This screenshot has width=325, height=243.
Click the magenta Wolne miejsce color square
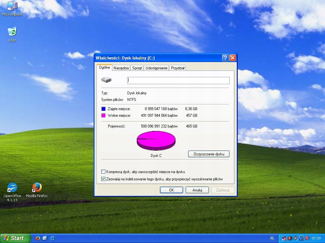[103, 115]
